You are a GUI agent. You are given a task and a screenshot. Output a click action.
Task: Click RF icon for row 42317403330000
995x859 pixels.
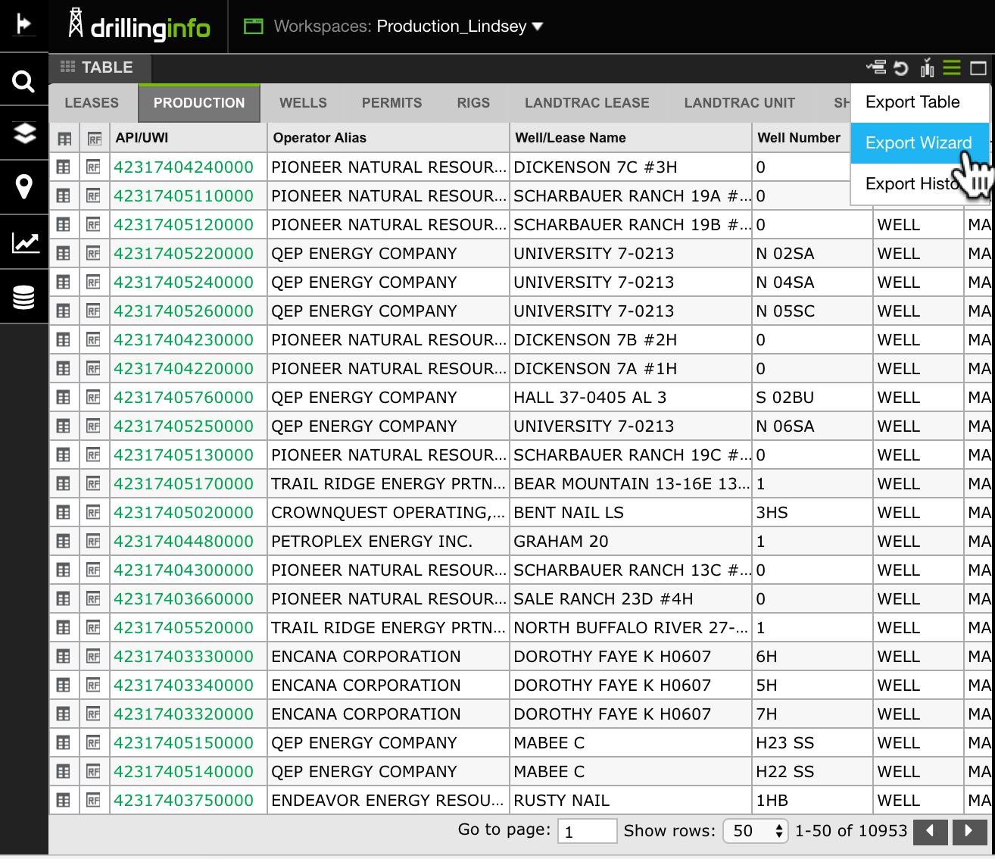point(94,656)
